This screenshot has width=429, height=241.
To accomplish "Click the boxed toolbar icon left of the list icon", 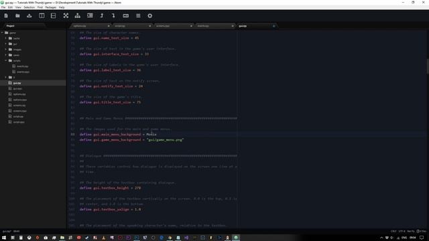I will [x=126, y=16].
